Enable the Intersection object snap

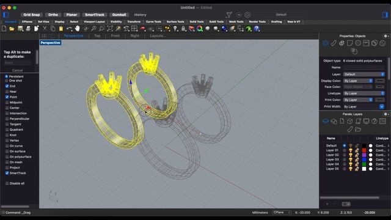[7, 113]
